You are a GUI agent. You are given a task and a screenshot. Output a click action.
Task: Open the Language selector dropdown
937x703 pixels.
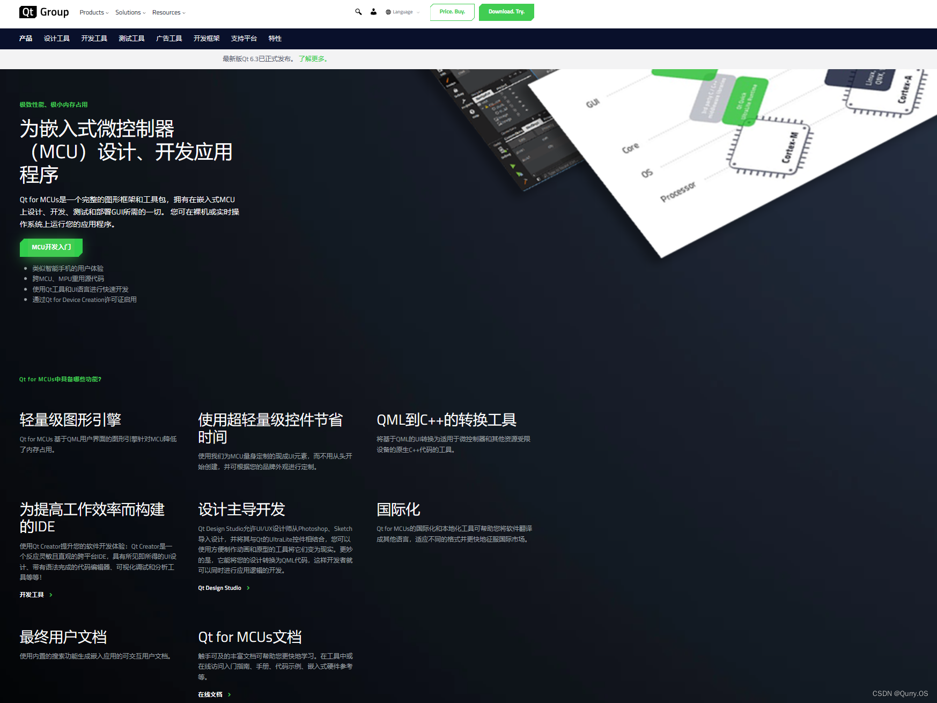click(403, 12)
